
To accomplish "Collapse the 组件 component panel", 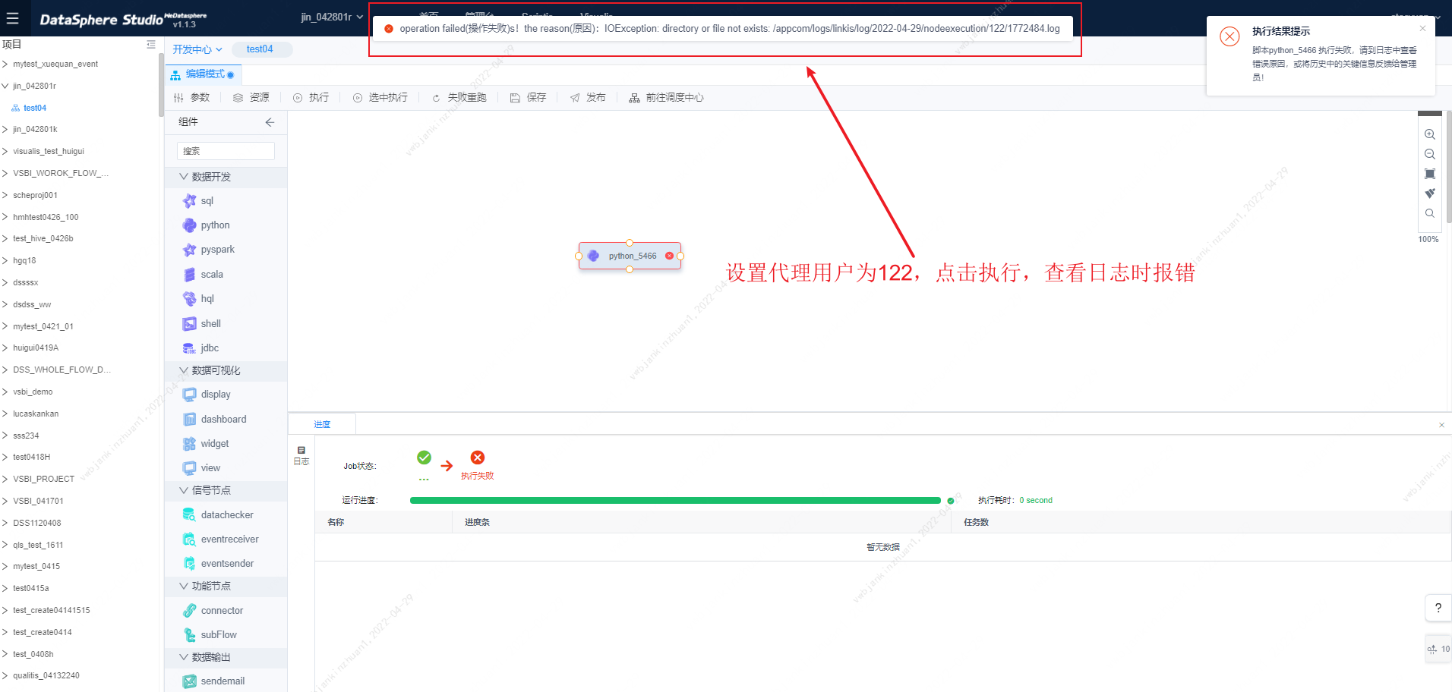I will [x=270, y=122].
